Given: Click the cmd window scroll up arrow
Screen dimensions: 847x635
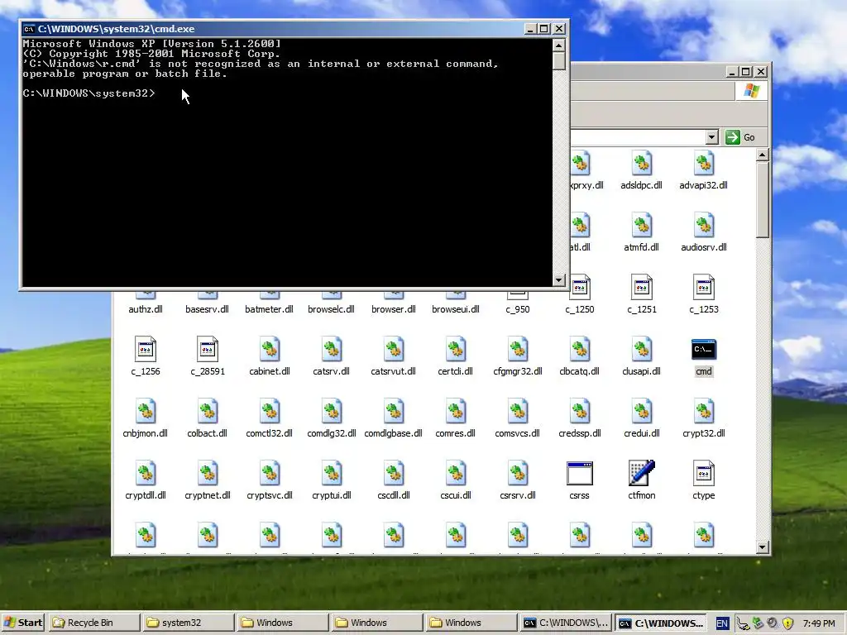Looking at the screenshot, I should click(558, 45).
